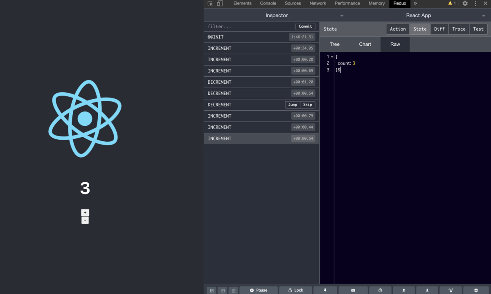Dock monitor to right layout icon

223,290
